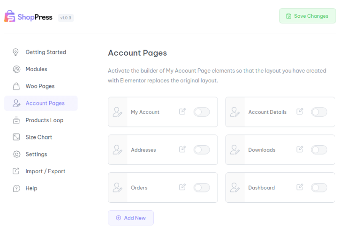Go to the Size Chart section

[41, 137]
